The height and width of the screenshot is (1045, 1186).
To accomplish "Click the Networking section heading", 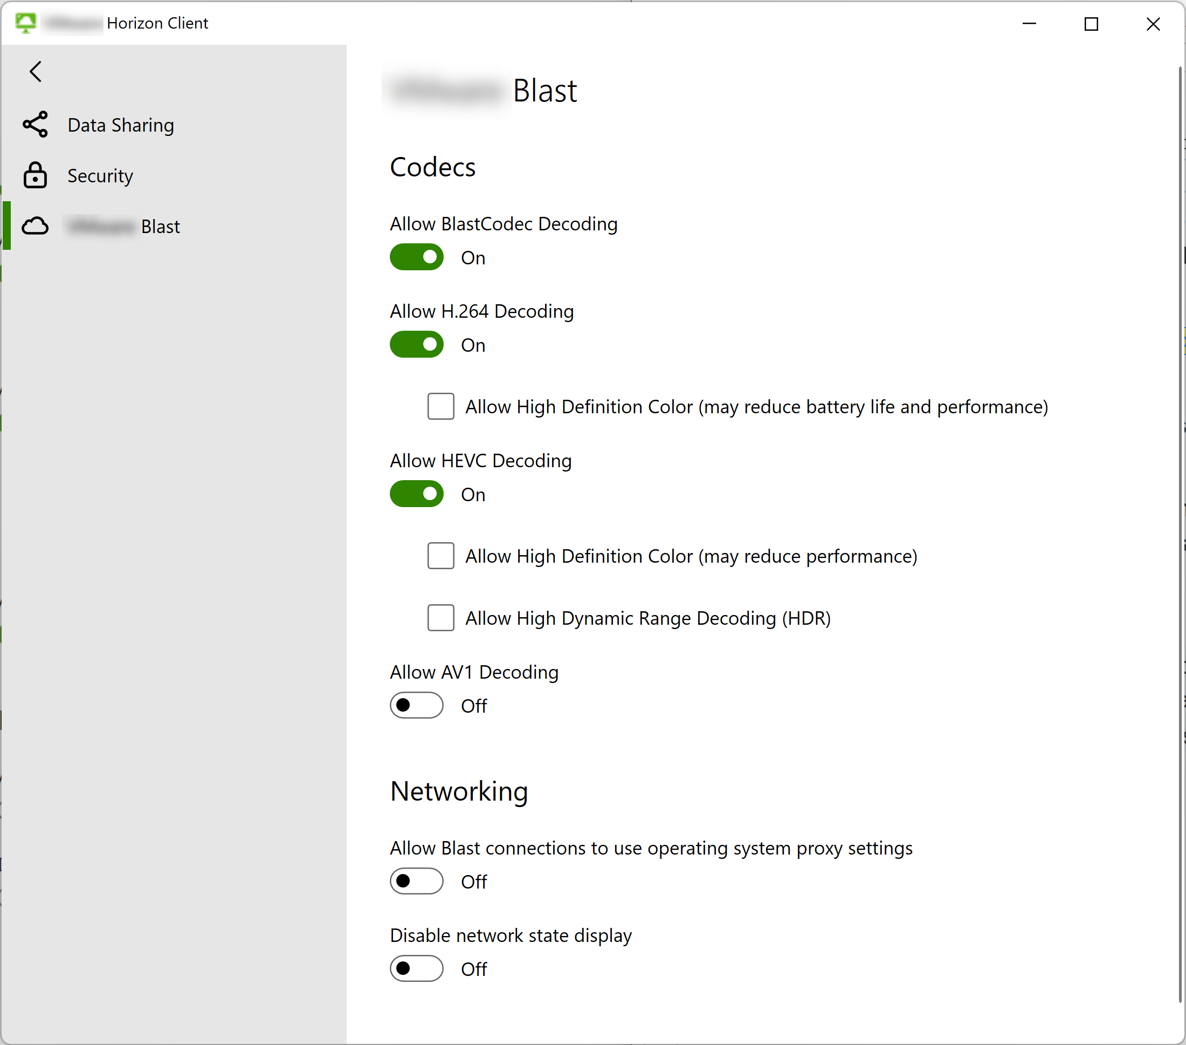I will pyautogui.click(x=459, y=791).
